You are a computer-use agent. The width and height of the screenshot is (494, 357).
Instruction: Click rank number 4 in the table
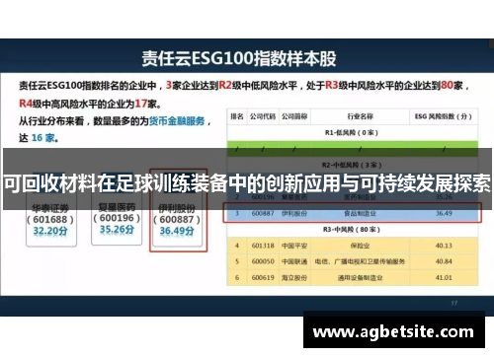tap(237, 246)
